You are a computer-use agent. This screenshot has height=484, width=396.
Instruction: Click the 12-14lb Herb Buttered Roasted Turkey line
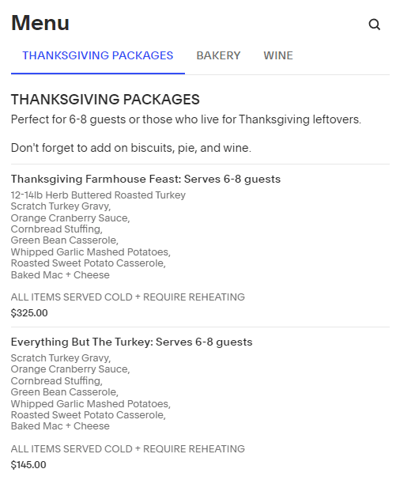(x=98, y=195)
